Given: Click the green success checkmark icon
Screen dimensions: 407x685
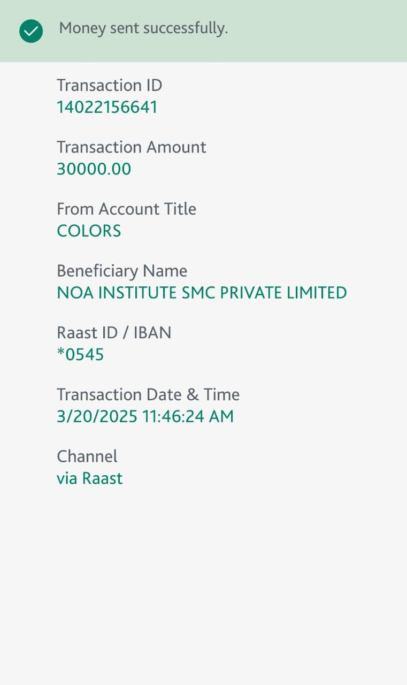Looking at the screenshot, I should click(x=31, y=31).
